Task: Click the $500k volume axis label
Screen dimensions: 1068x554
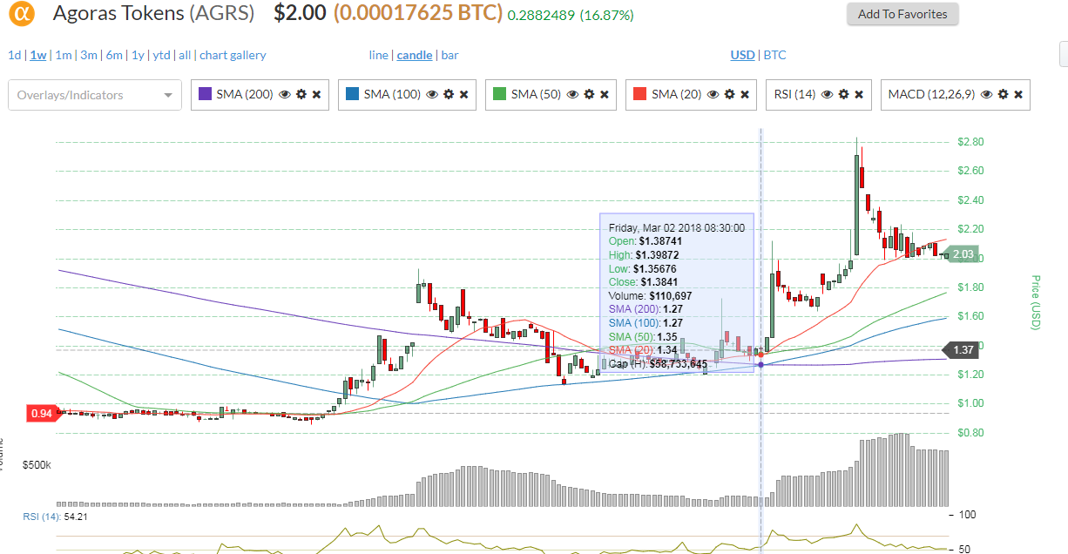Action: coord(38,466)
